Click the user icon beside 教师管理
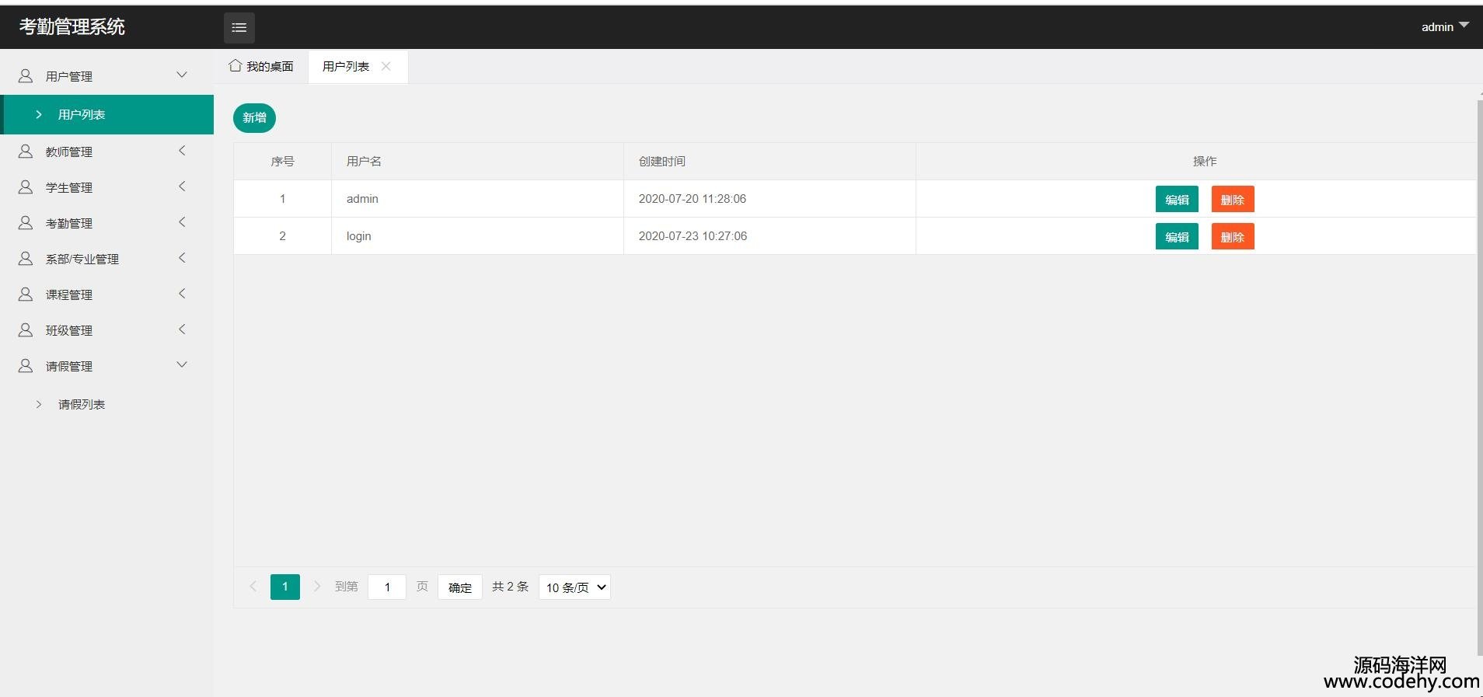Image resolution: width=1483 pixels, height=697 pixels. (x=26, y=151)
